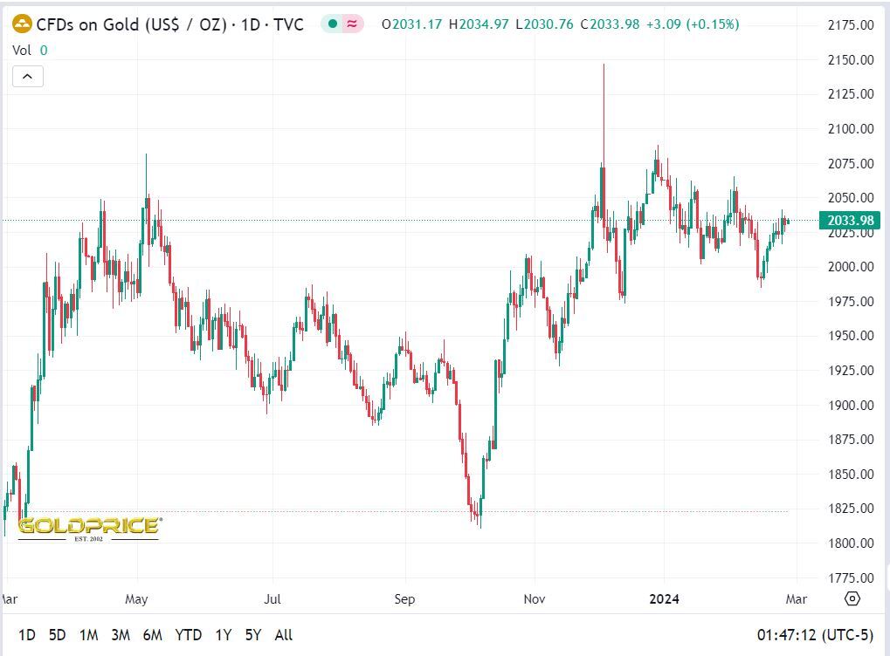The width and height of the screenshot is (890, 656).
Task: Switch to the 3M time range
Action: click(x=121, y=635)
